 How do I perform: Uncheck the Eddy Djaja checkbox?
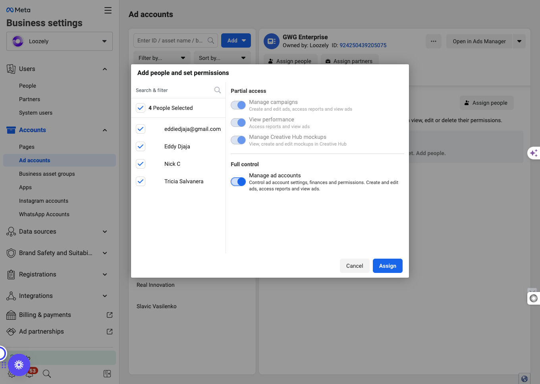[141, 146]
